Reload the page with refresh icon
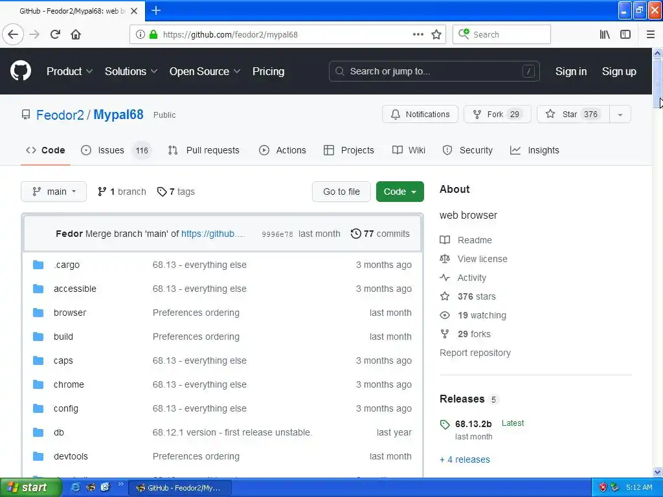The height and width of the screenshot is (497, 663). pyautogui.click(x=55, y=34)
